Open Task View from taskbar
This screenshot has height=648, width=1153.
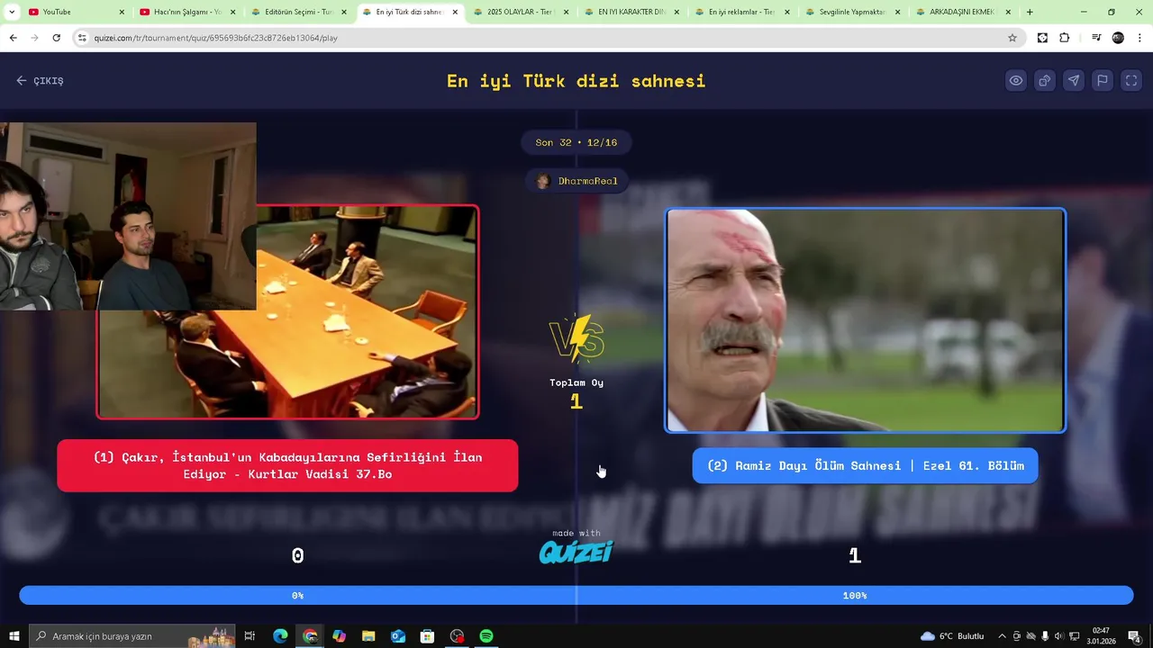[250, 636]
